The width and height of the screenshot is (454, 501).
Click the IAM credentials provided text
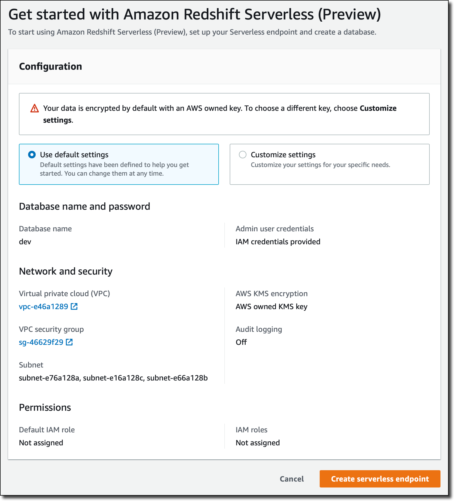pyautogui.click(x=278, y=242)
